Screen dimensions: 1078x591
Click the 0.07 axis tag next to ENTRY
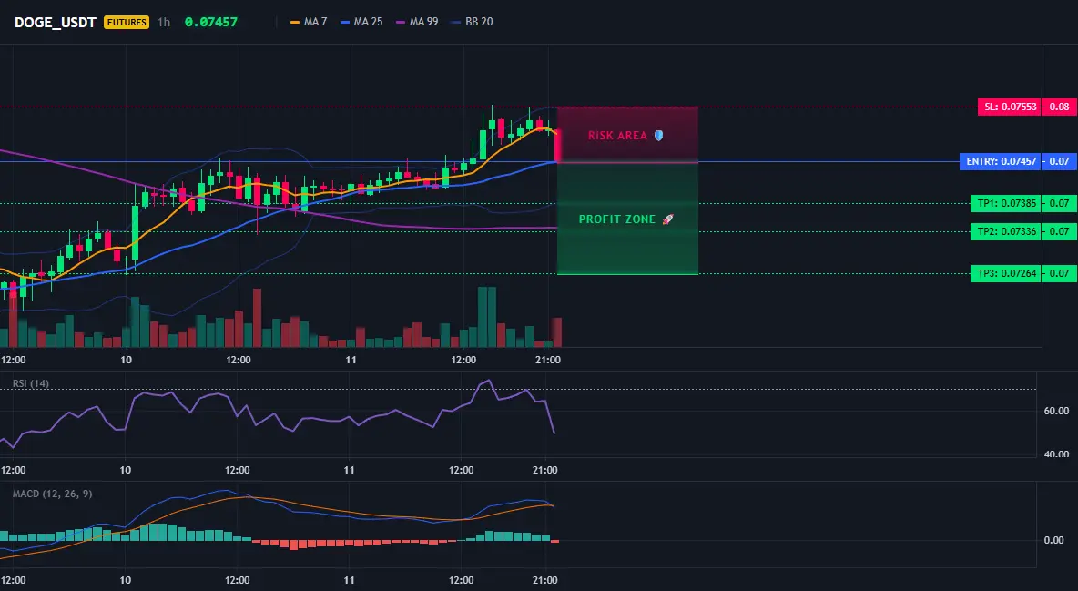[x=1060, y=162]
